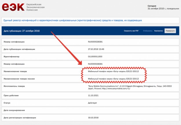Click the red ЕЭК logo

[x=13, y=7]
